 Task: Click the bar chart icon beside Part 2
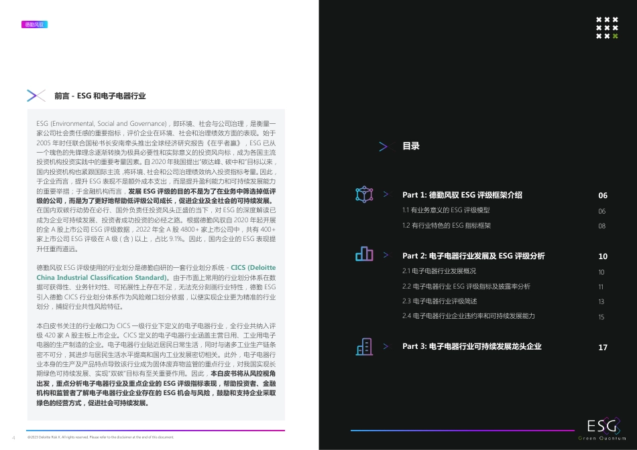coord(364,254)
